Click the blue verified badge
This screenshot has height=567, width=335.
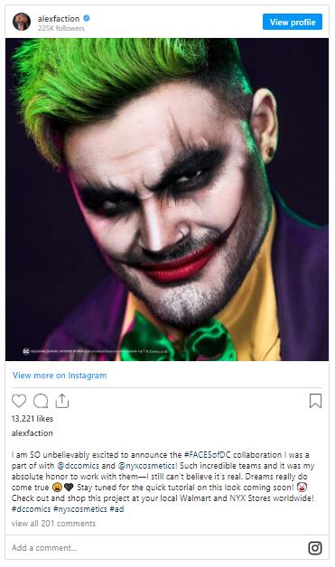87,18
